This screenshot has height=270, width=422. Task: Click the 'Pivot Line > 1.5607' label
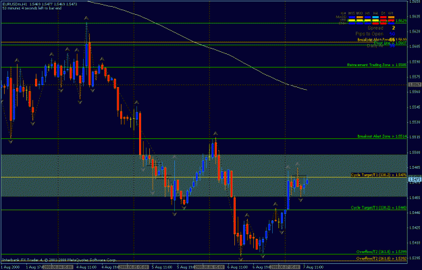(390, 43)
